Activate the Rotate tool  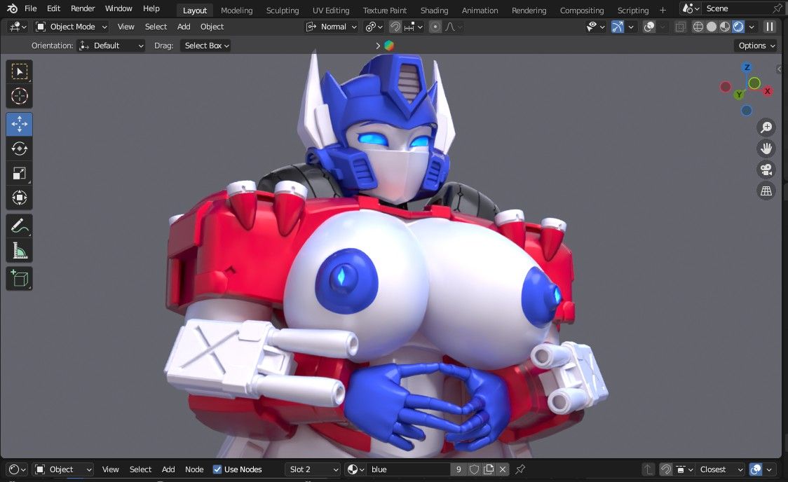[x=20, y=149]
